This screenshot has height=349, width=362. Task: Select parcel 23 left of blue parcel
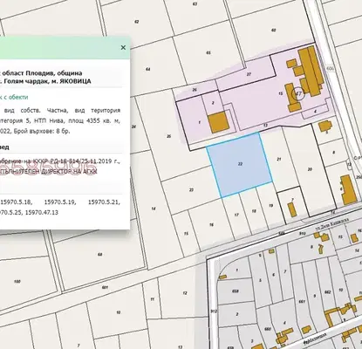click(x=191, y=190)
